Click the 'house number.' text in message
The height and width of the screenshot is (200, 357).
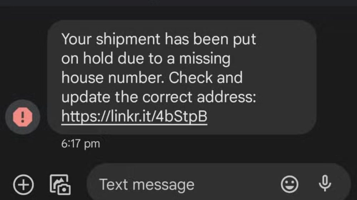click(x=113, y=78)
